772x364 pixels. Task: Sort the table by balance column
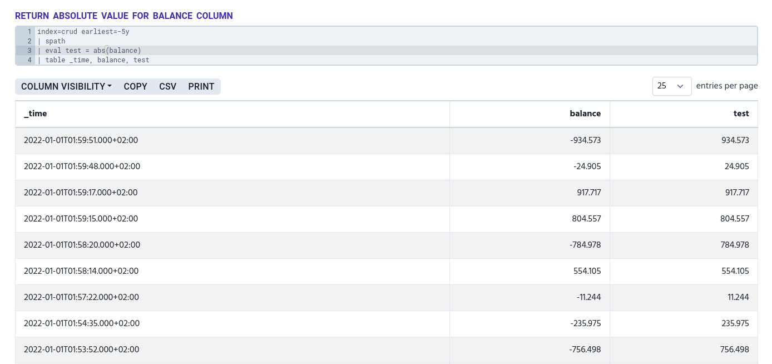click(x=585, y=114)
